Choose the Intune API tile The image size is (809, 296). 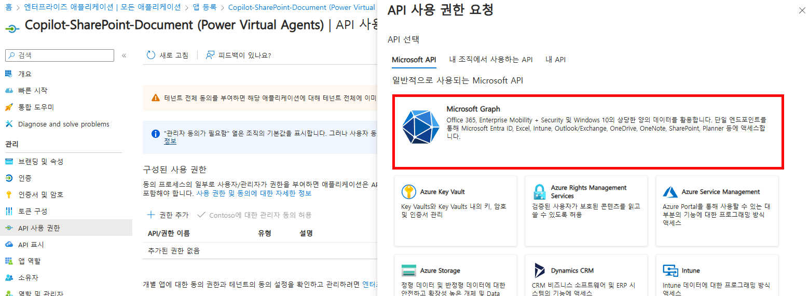[x=717, y=276]
